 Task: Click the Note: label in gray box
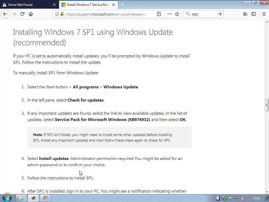click(38, 135)
